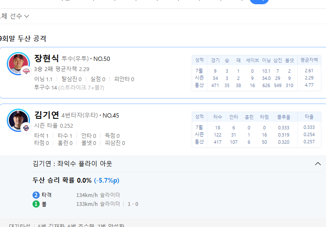Click the blue rounded button at top

(259, 2)
